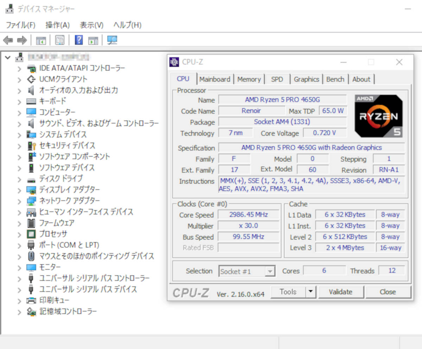
Task: Open the Tools dropdown arrow in CPU-Z
Action: (x=311, y=292)
